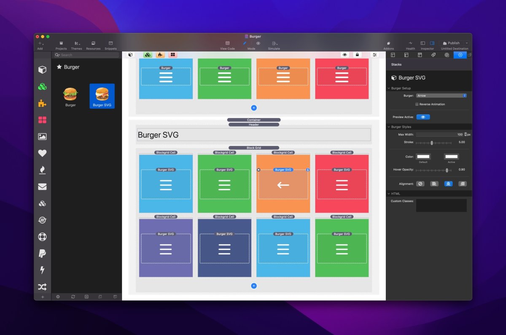The image size is (506, 335).
Task: Toggle the Preview Active eye button
Action: [x=423, y=117]
